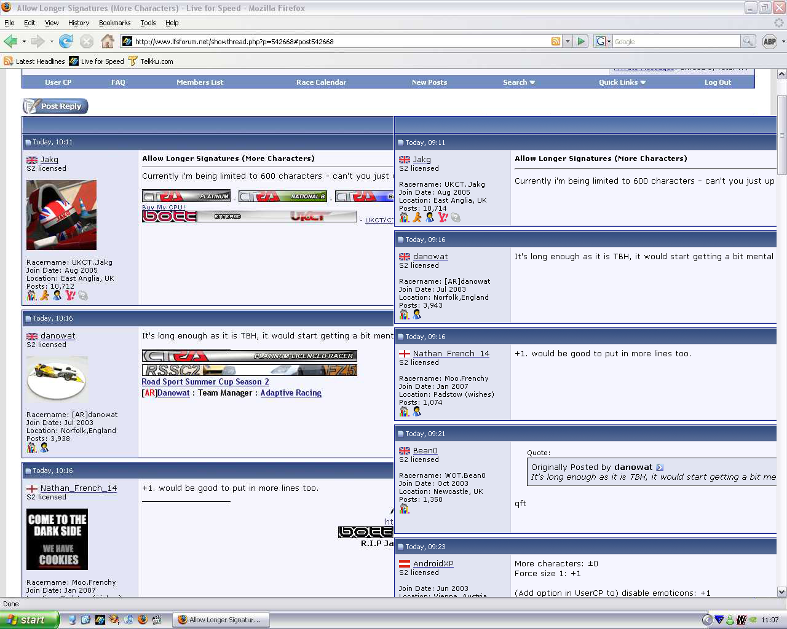Click the view-post arrow in danowat's quote
787x629 pixels.
pyautogui.click(x=660, y=467)
